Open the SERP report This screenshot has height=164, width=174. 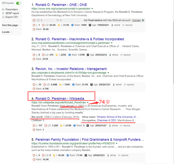pos(12,13)
